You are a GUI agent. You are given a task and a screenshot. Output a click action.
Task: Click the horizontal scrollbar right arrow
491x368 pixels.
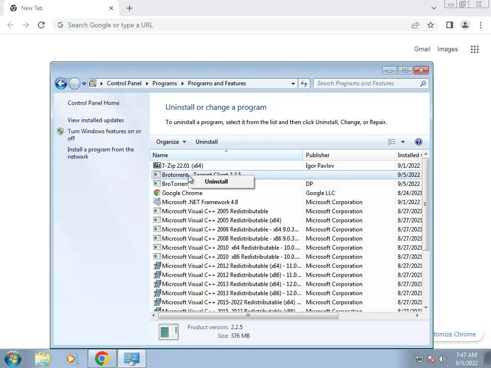[417, 315]
